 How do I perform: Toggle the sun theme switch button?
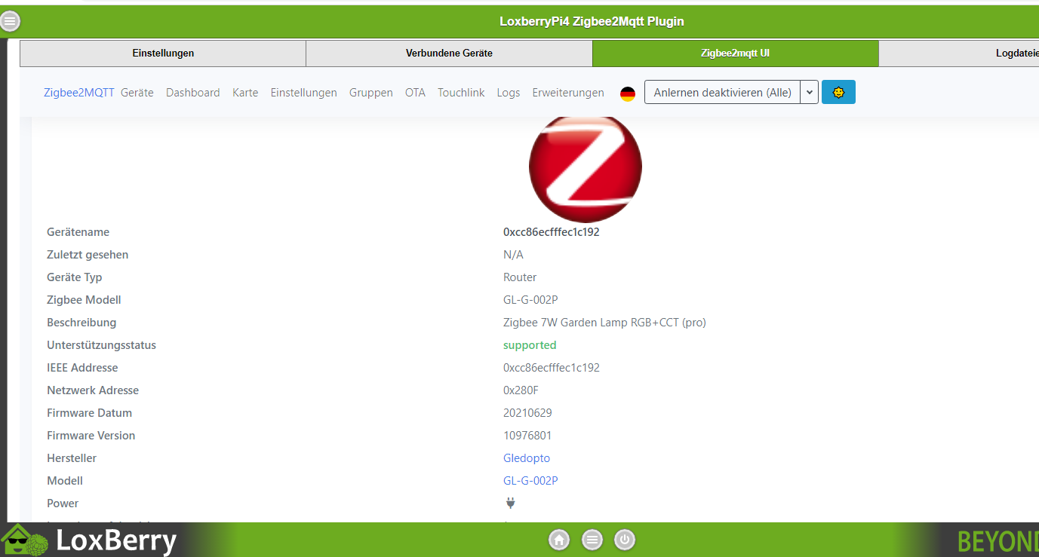click(x=838, y=92)
